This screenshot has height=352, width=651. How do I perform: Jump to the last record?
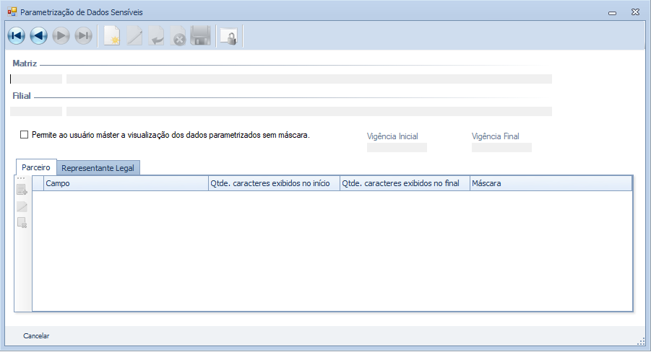pyautogui.click(x=83, y=35)
